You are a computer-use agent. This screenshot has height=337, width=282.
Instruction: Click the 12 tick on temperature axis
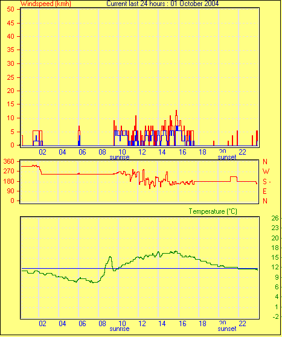coord(275,268)
